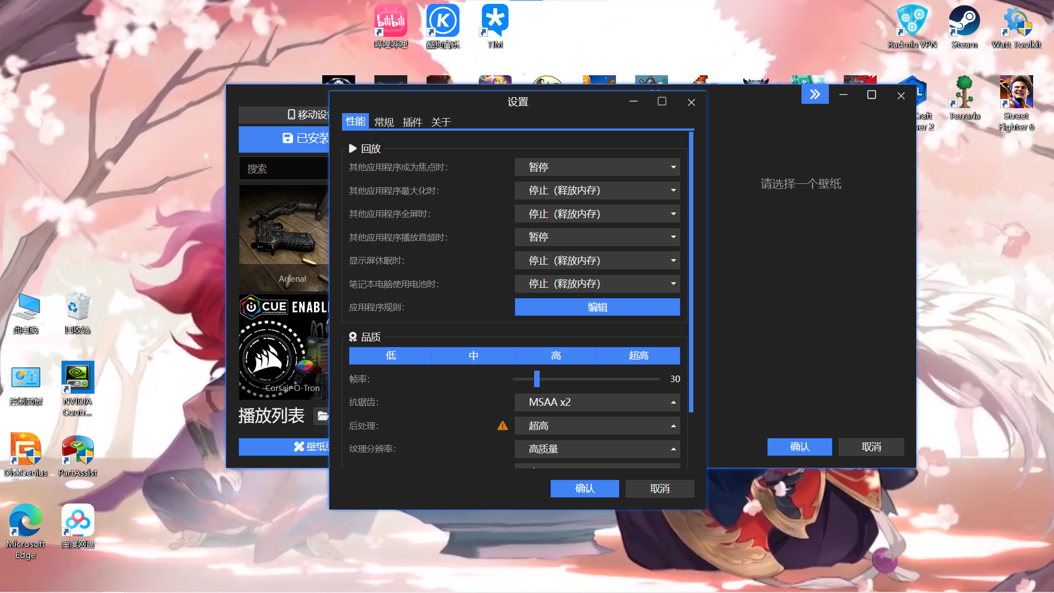Open the bilibili desktop shortcut
This screenshot has height=593, width=1054.
[391, 26]
